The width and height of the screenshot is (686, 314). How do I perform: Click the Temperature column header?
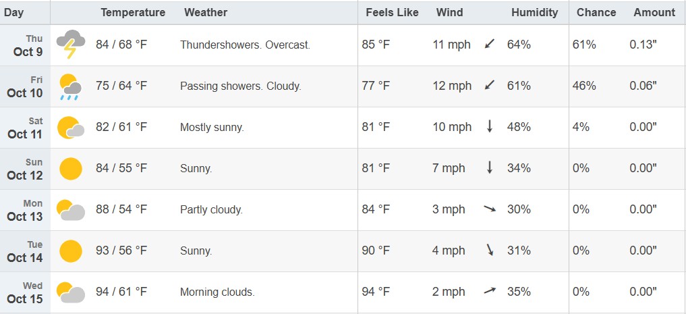tap(133, 12)
